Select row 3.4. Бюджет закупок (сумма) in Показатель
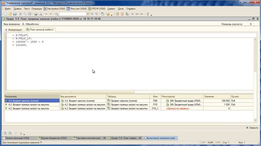The image size is (261, 146). (32, 101)
